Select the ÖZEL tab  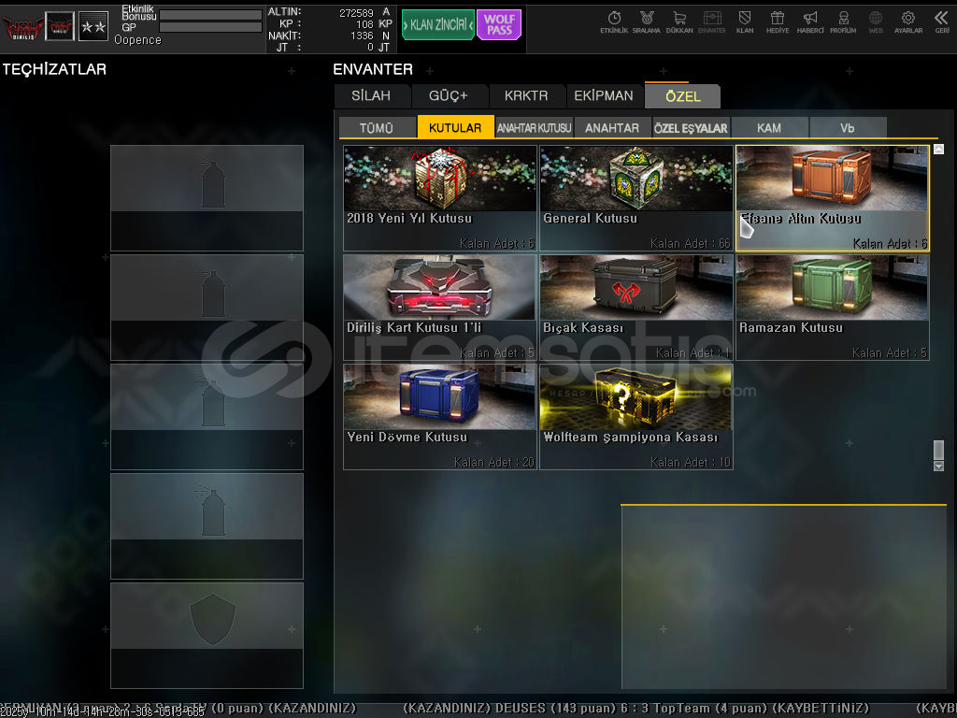(682, 96)
